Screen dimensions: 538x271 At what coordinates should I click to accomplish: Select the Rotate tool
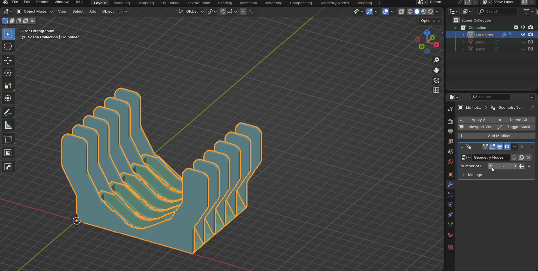[8, 73]
